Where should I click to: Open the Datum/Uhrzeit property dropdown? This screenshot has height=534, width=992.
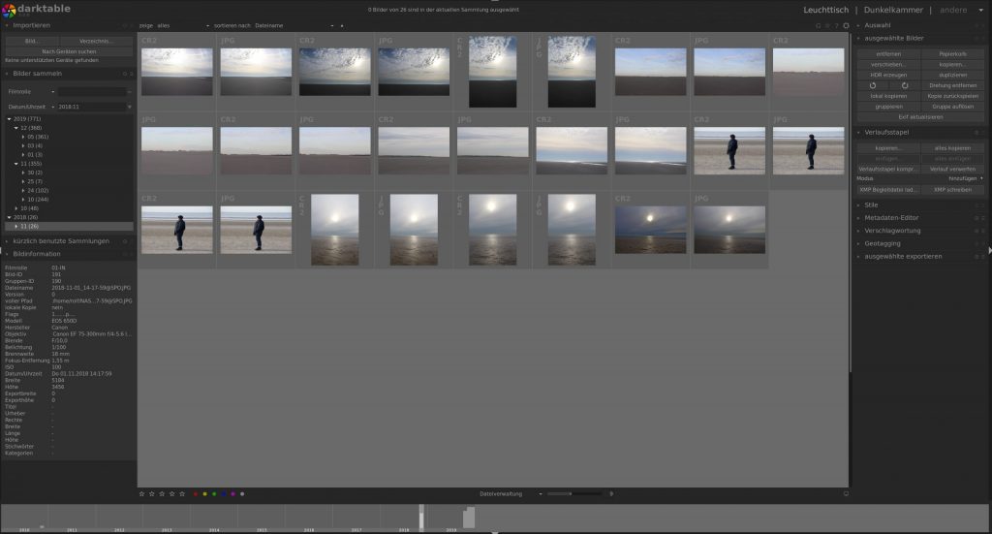pos(31,107)
